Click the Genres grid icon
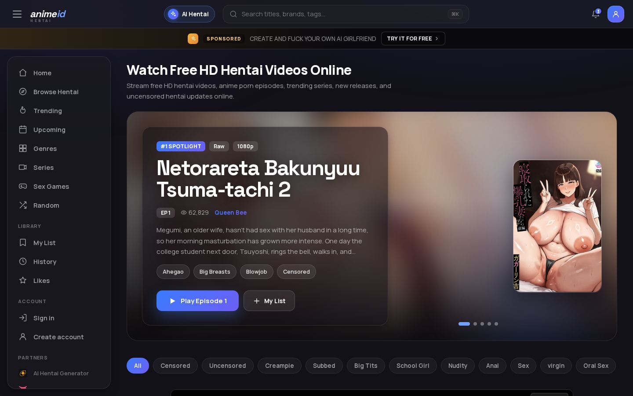Image resolution: width=633 pixels, height=396 pixels. tap(23, 148)
